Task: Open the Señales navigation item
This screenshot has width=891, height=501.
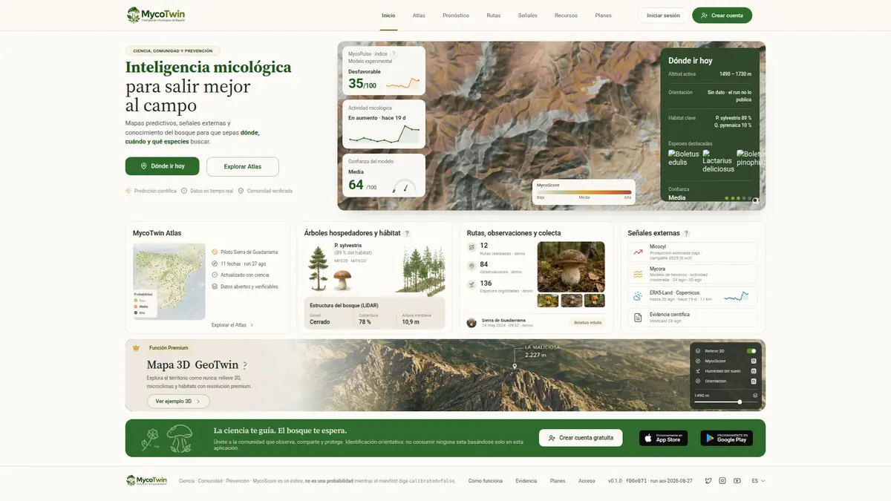Action: pyautogui.click(x=528, y=16)
